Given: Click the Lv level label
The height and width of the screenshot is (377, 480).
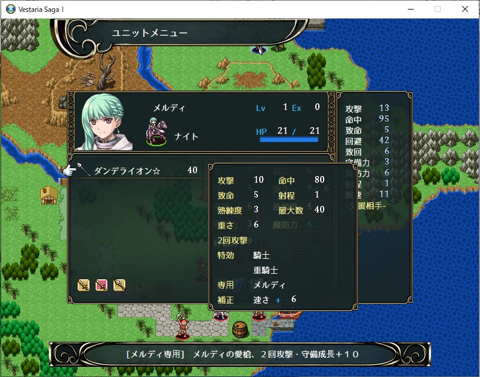Looking at the screenshot, I should click(260, 108).
